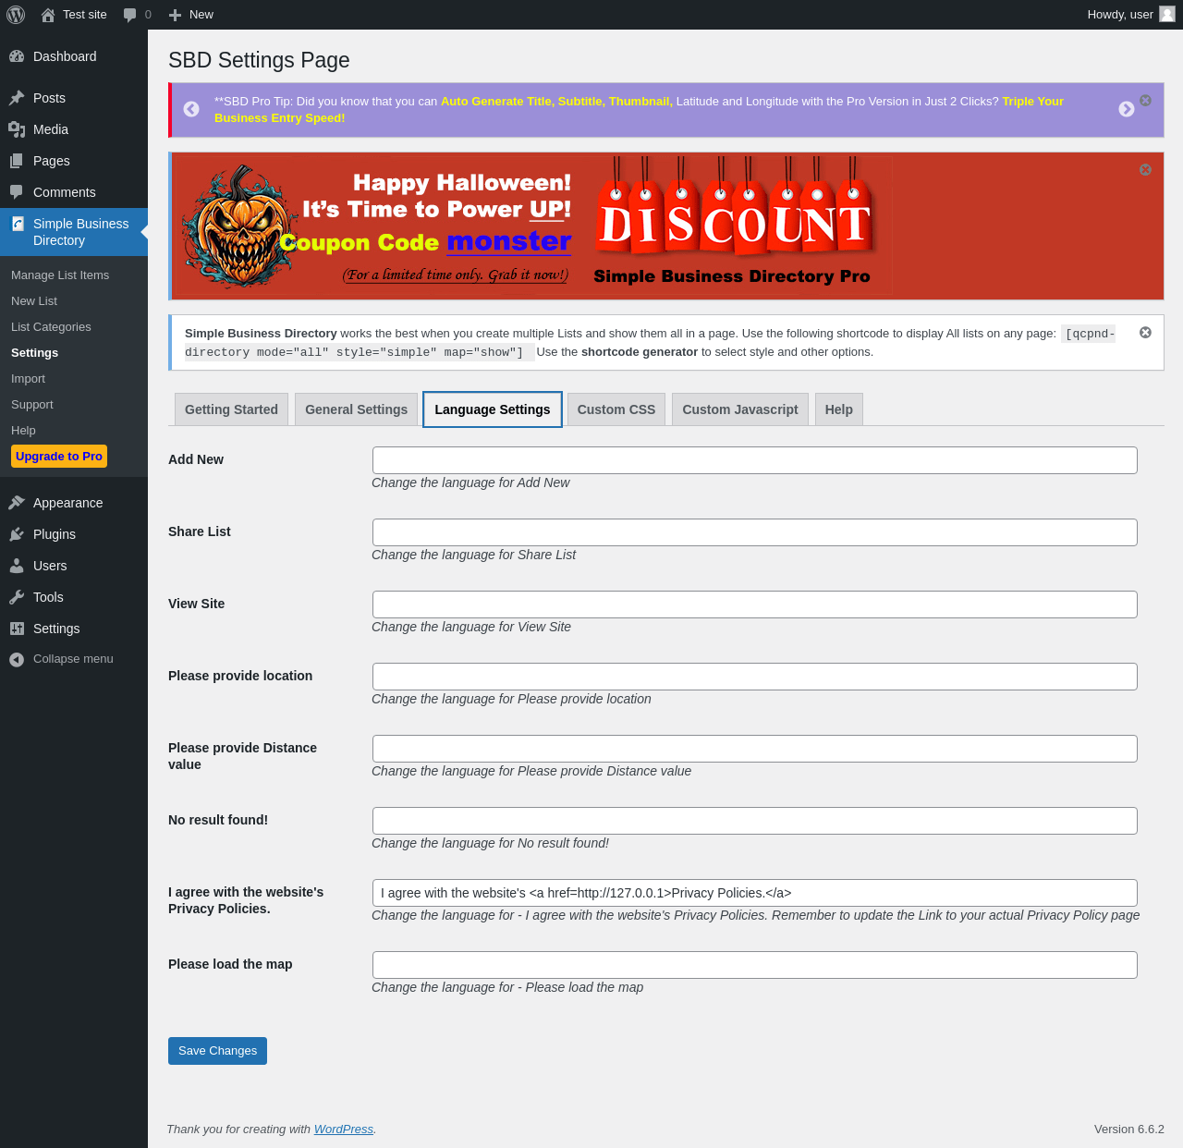Focus the Privacy Policies text field

coord(755,893)
